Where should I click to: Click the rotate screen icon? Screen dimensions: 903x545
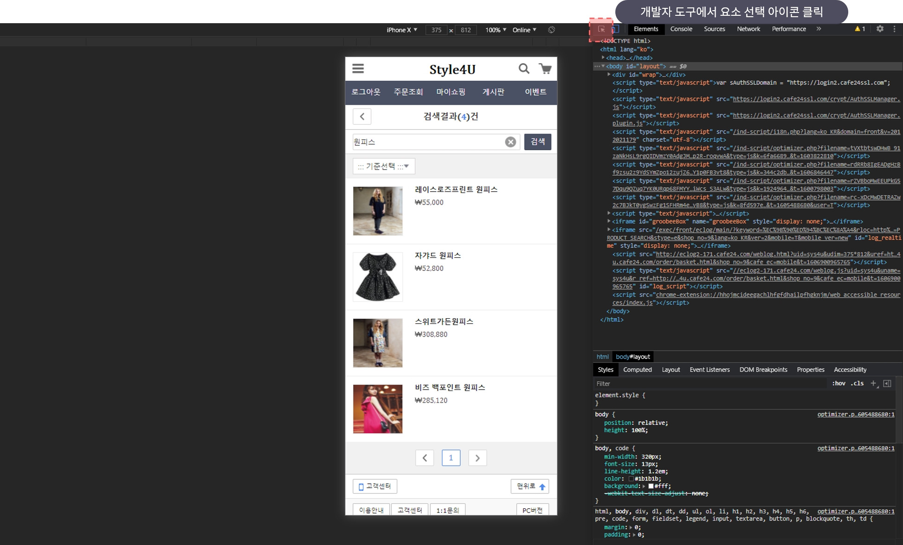(551, 30)
